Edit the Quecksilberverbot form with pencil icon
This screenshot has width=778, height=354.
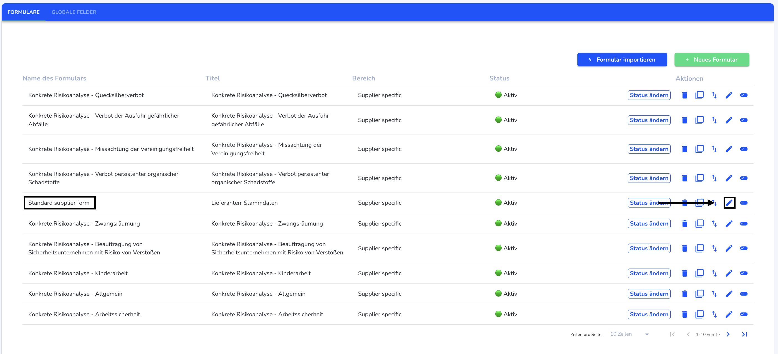coord(729,95)
